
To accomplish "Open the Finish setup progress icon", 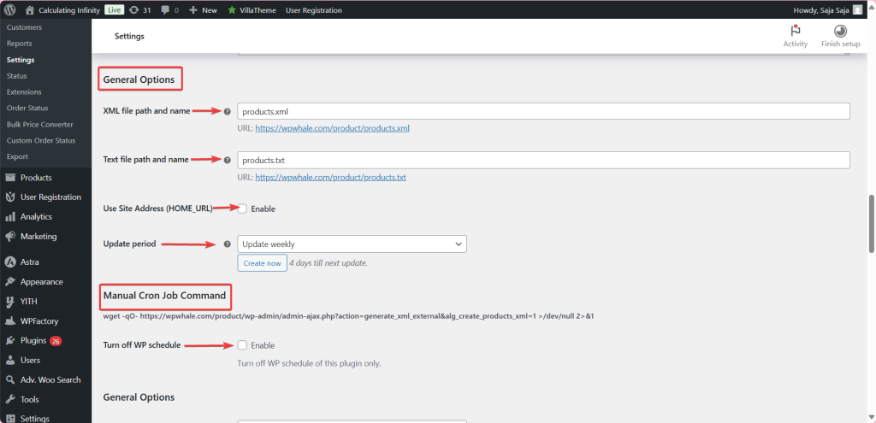I will [840, 31].
